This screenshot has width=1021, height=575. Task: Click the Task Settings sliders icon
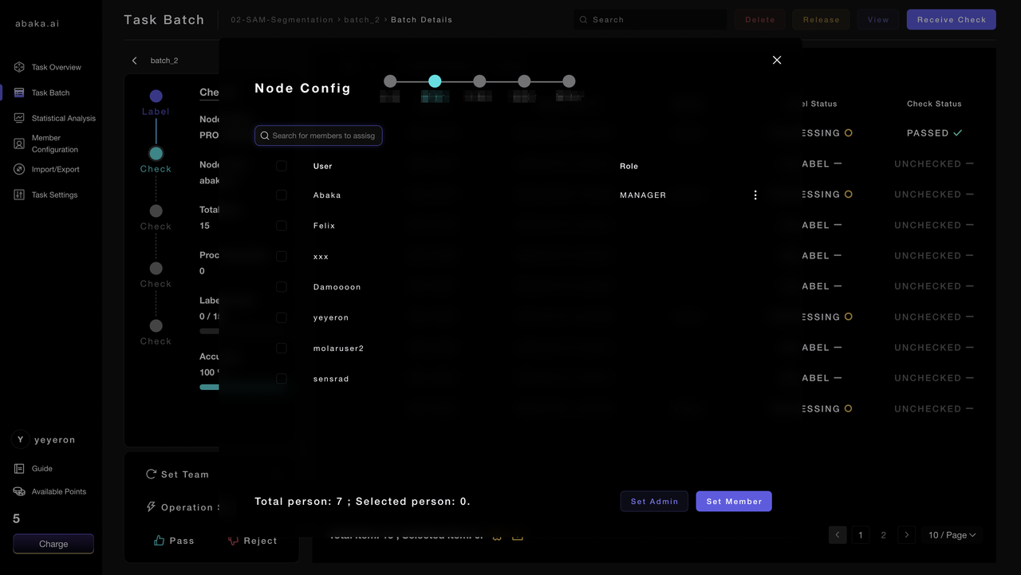(19, 195)
